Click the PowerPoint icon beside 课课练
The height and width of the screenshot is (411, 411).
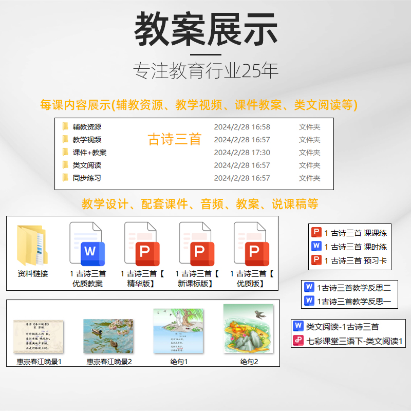tap(316, 232)
